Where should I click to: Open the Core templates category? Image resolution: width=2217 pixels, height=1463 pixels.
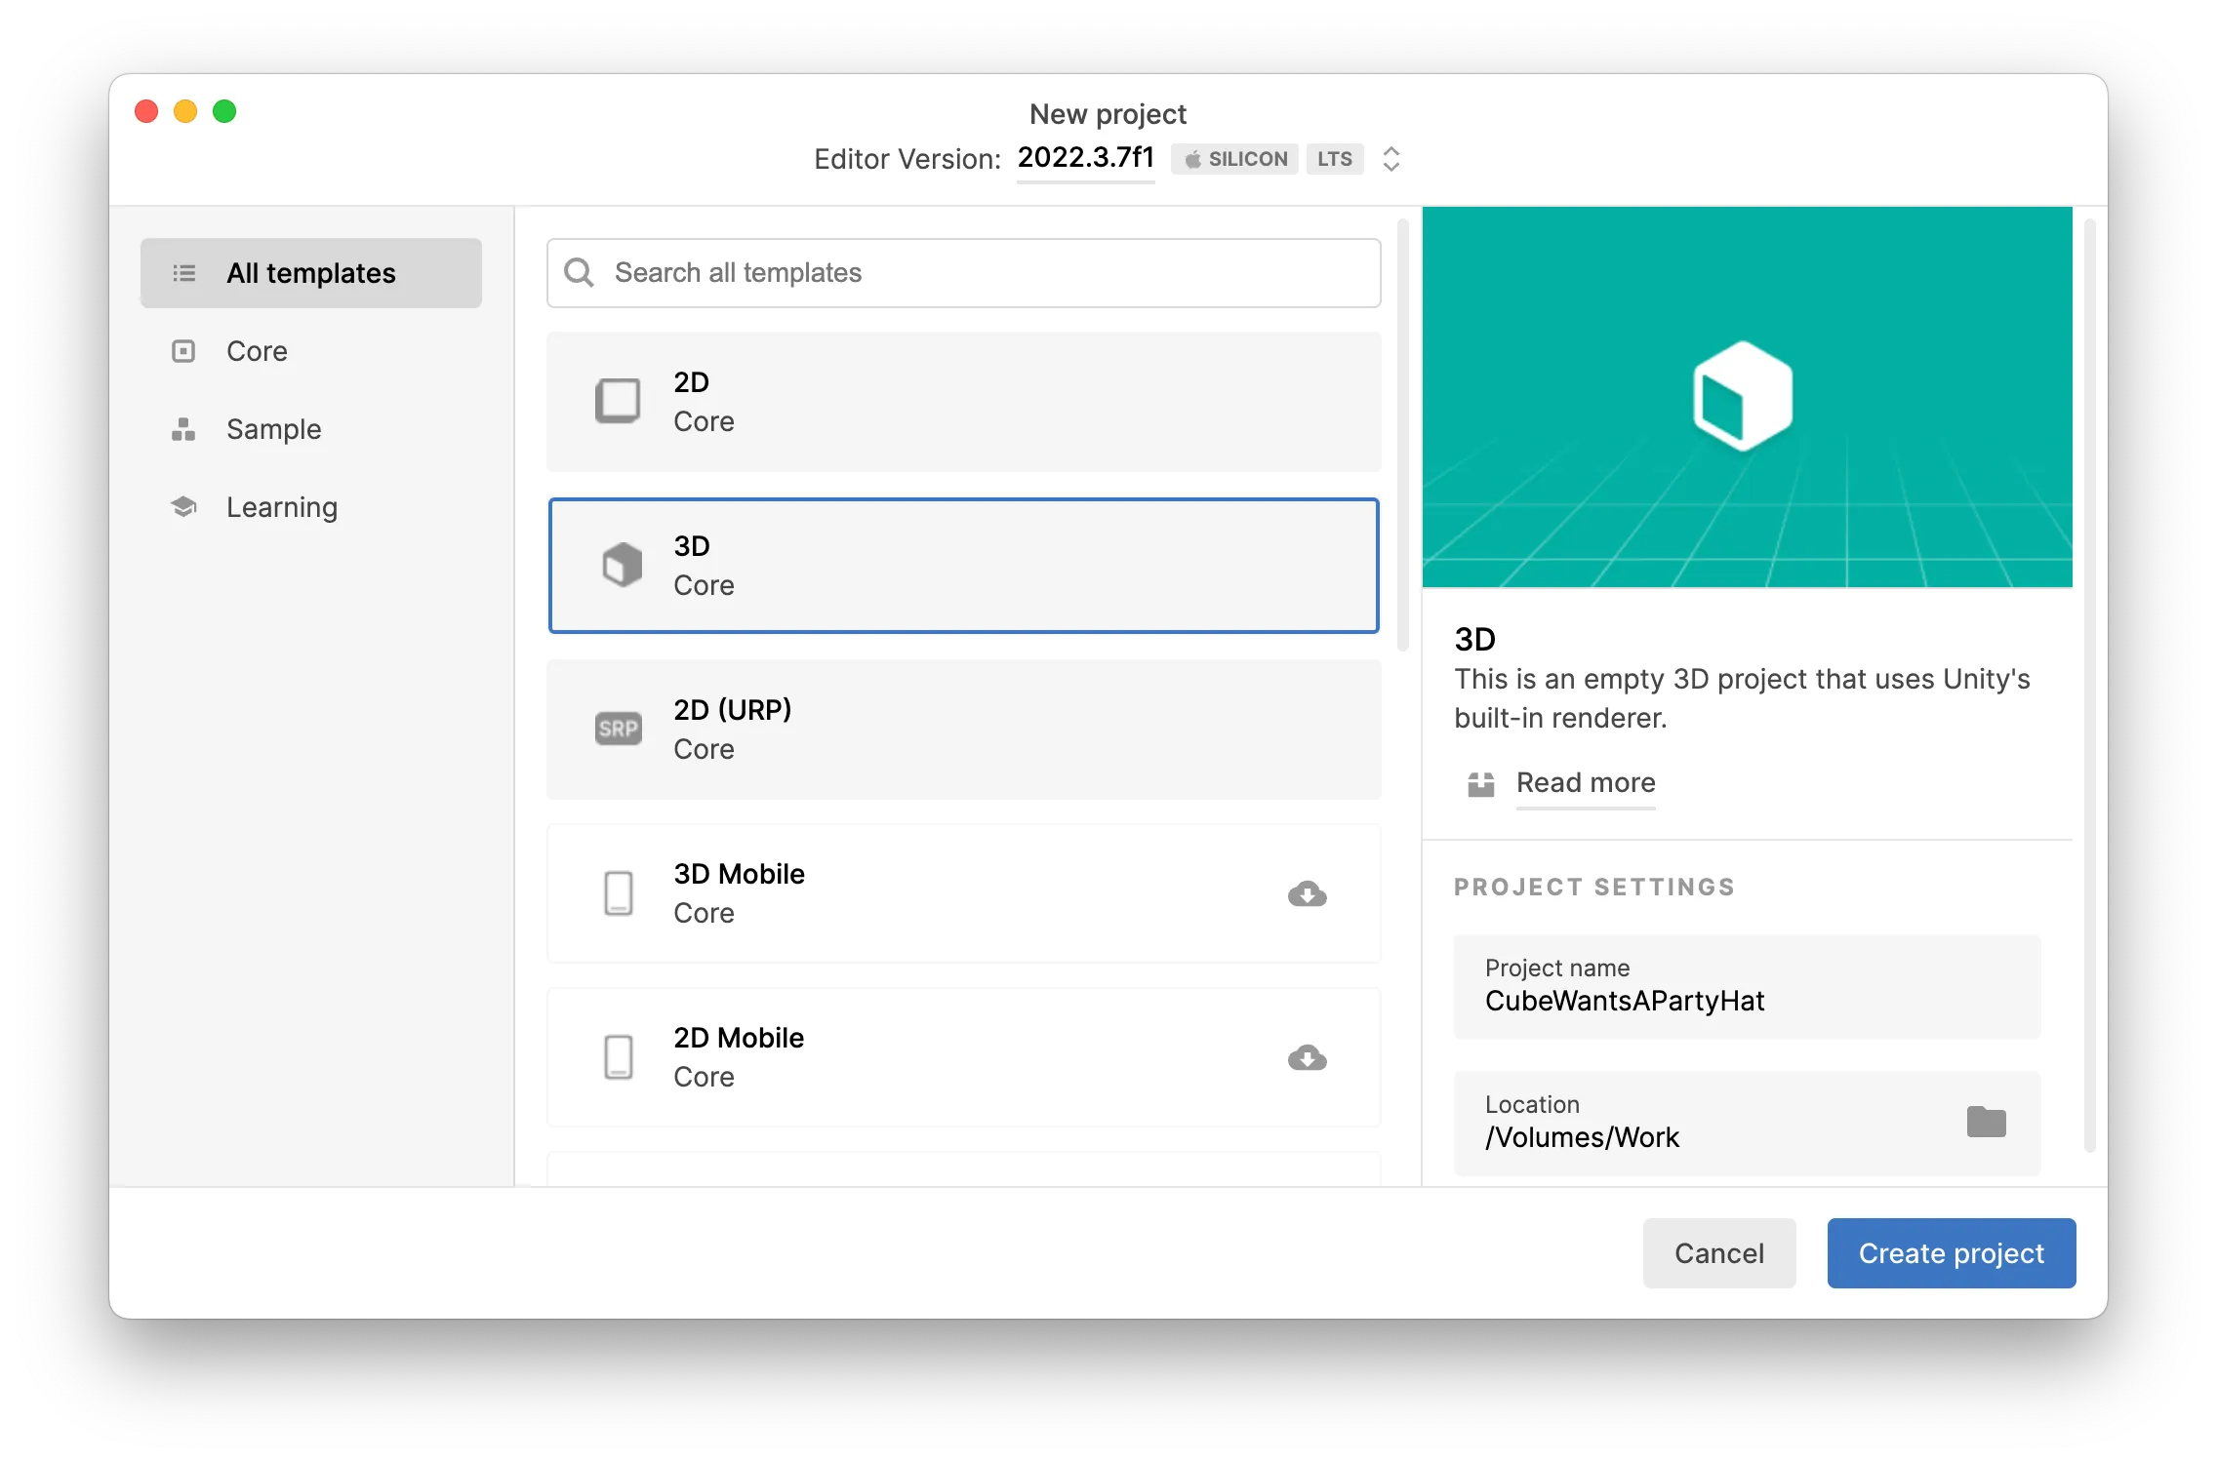pyautogui.click(x=310, y=351)
